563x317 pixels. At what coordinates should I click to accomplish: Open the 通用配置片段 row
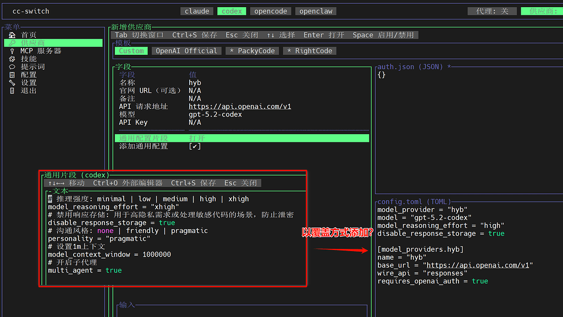point(242,138)
